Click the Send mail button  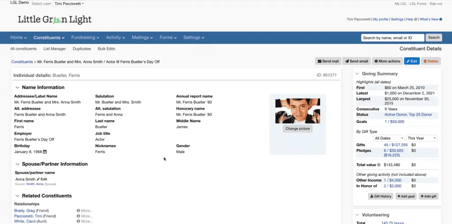(x=328, y=61)
